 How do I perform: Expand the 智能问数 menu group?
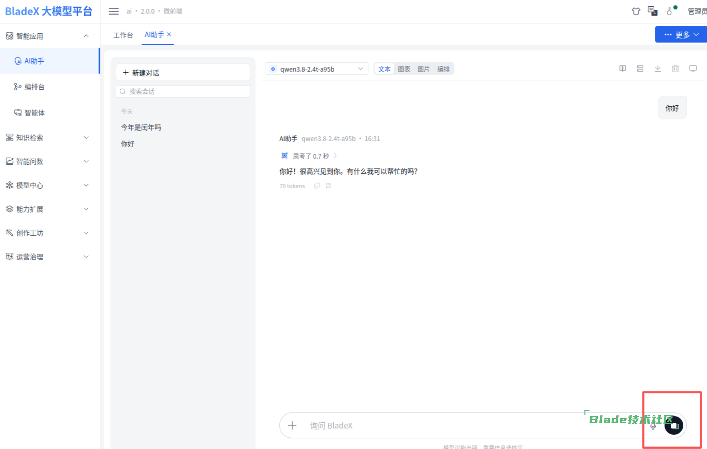pyautogui.click(x=50, y=161)
